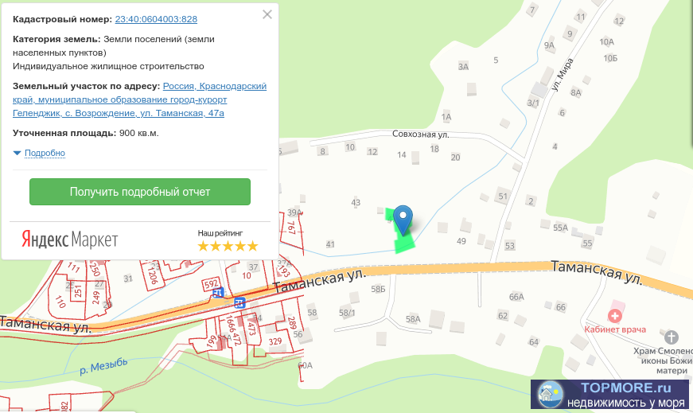Click the house labeled 58/1

pyautogui.click(x=347, y=313)
